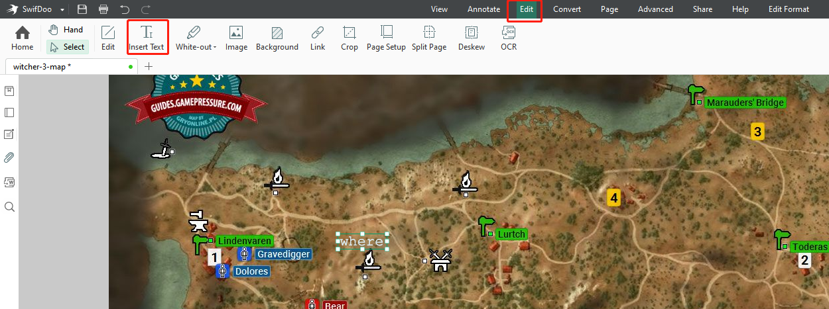Click the yellow number 3 marker

pos(757,131)
